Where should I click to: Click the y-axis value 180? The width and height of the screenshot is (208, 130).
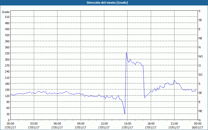[x=8, y=84]
